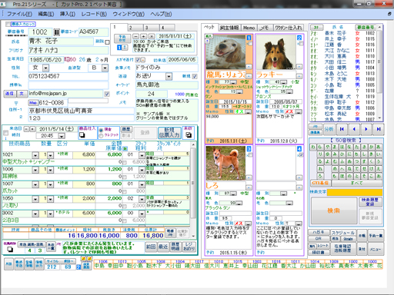Click the checkbox icon under 未収
This screenshot has width=394, height=295.
coord(189,134)
